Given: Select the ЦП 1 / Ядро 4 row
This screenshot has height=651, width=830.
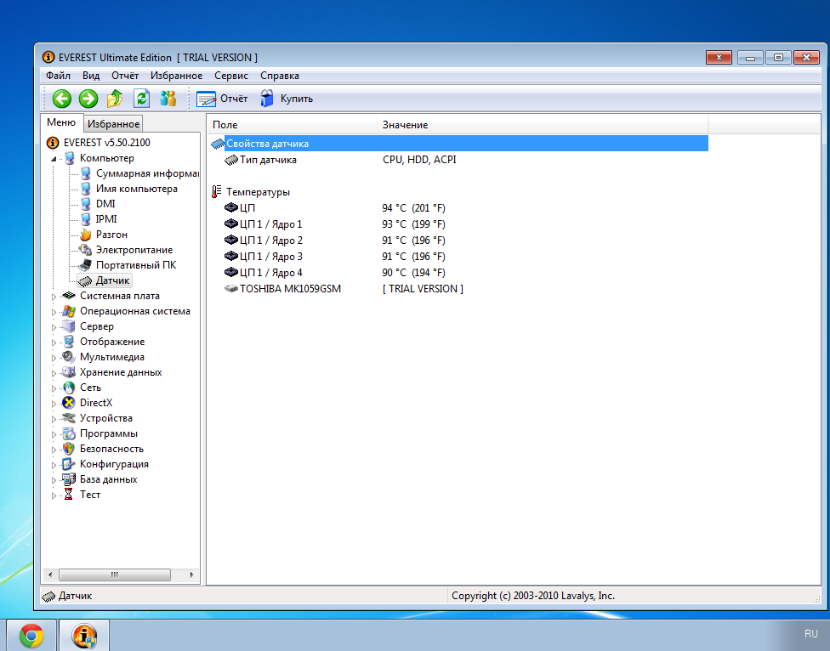Looking at the screenshot, I should pos(459,272).
